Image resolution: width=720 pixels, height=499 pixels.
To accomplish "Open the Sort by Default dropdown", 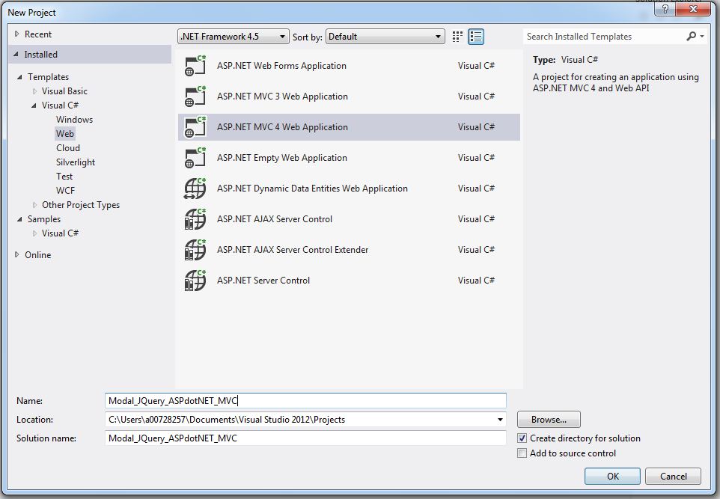I will pos(385,37).
